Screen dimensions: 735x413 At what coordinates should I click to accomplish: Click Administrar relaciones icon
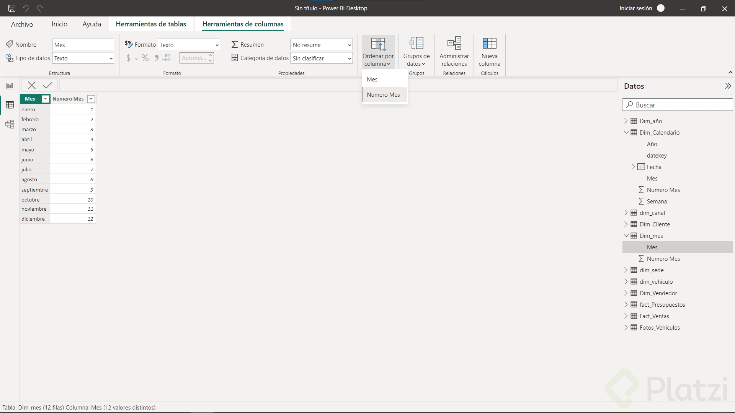tap(454, 44)
